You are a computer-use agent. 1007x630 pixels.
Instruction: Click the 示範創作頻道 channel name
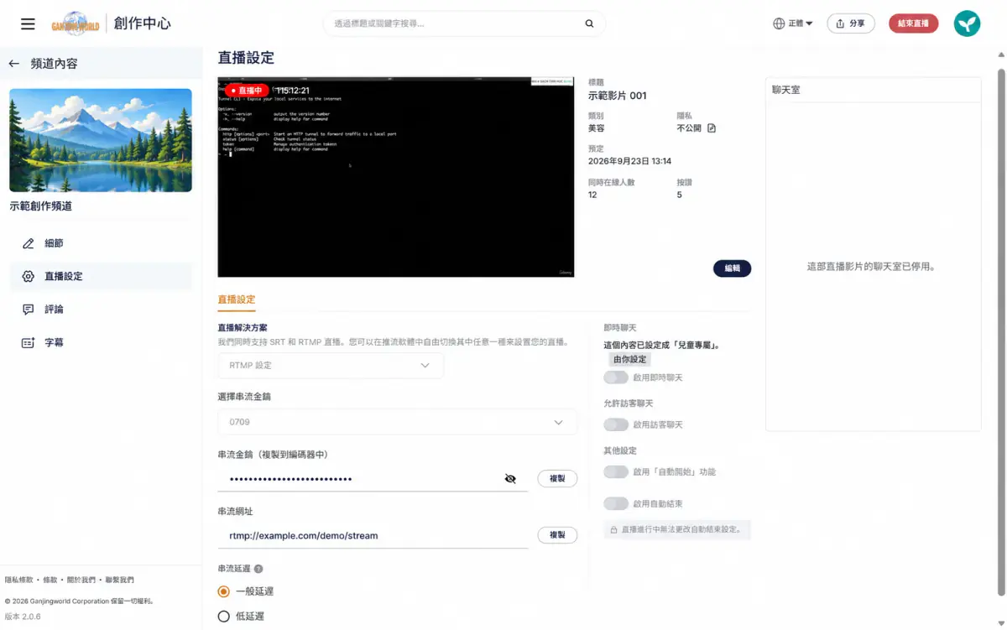[x=40, y=206]
